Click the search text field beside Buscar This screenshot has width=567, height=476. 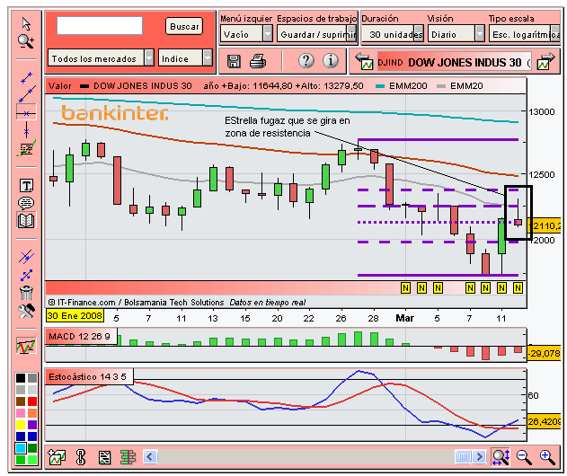(x=100, y=26)
